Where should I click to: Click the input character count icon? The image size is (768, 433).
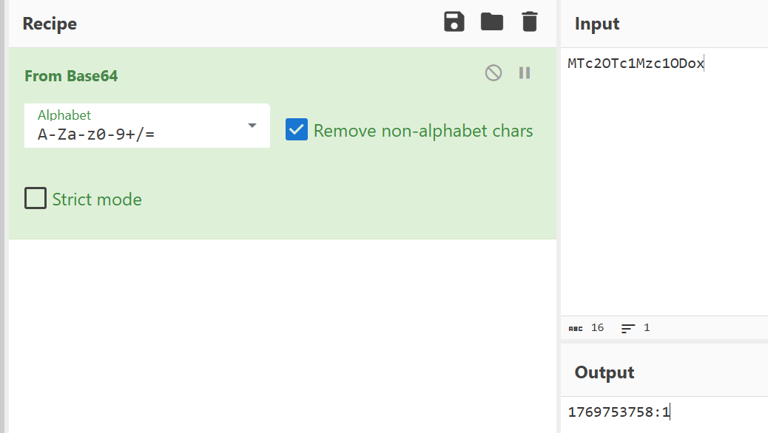(x=576, y=328)
